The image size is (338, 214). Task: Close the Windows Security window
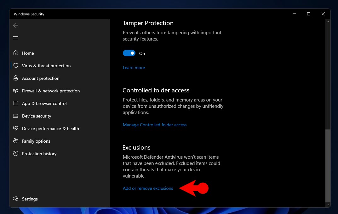point(323,14)
